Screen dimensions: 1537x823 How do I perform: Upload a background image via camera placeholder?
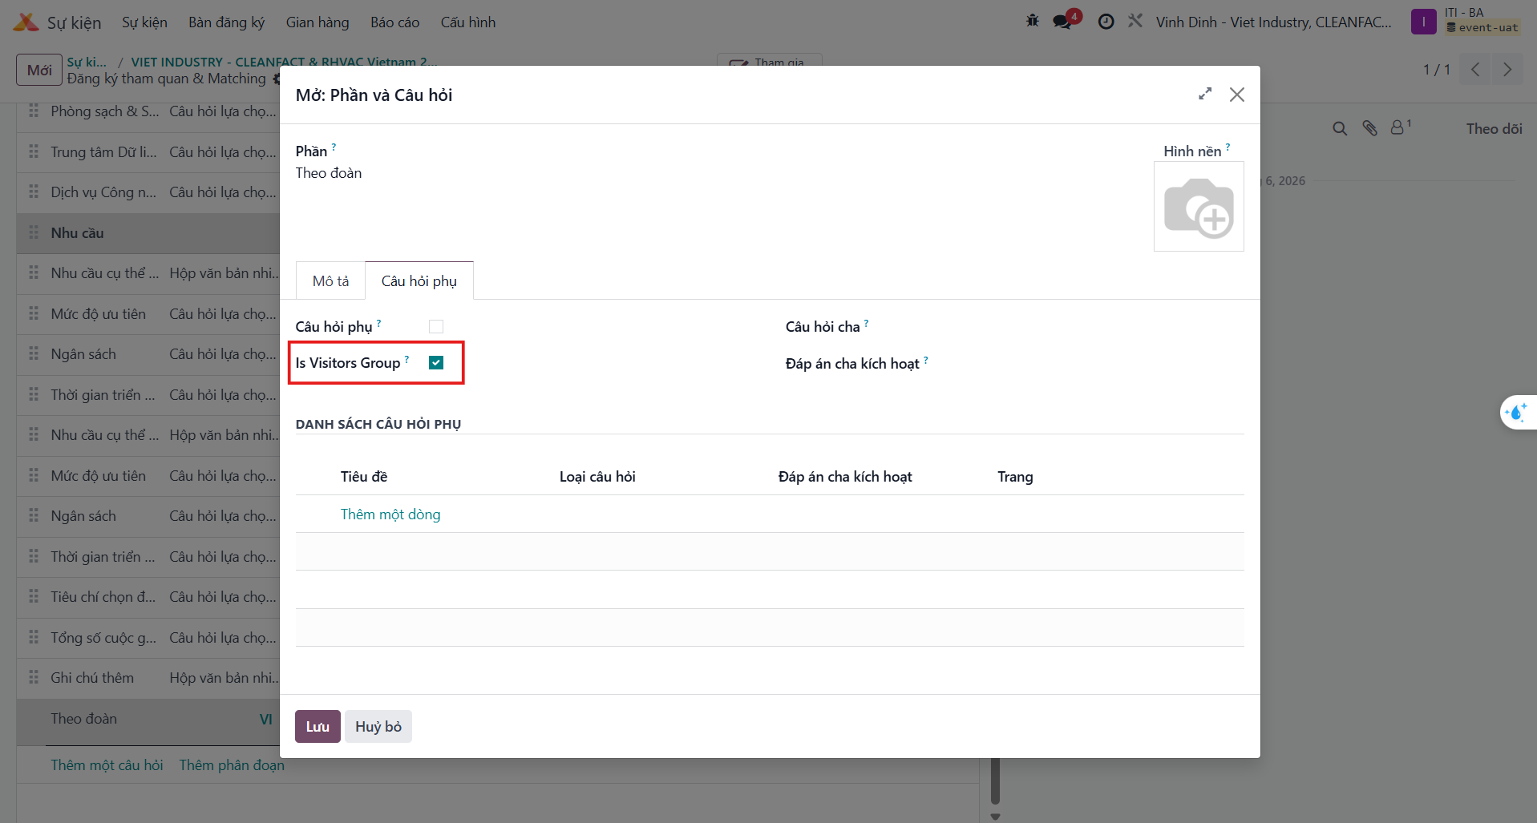coord(1199,207)
